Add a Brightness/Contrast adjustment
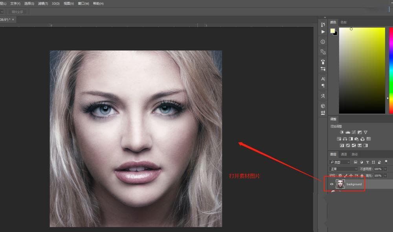The image size is (393, 232). [x=342, y=132]
